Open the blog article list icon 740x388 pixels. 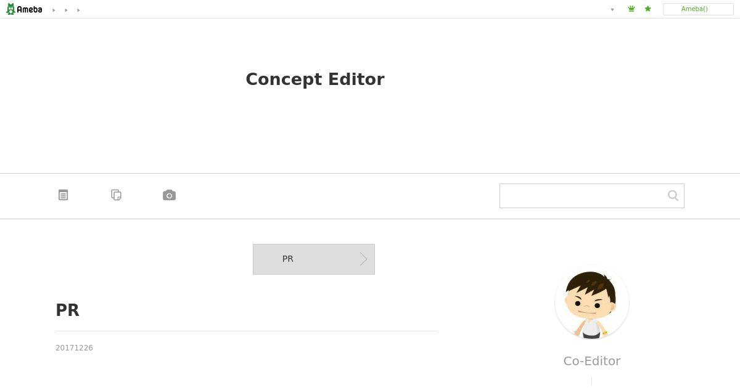coord(63,195)
